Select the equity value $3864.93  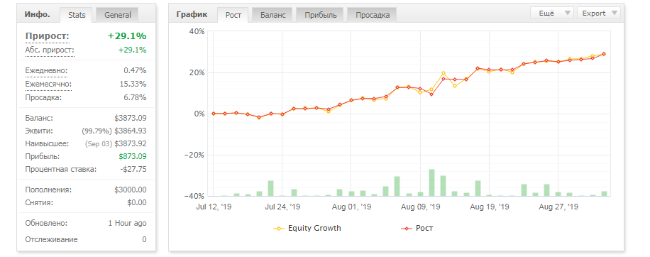click(131, 131)
